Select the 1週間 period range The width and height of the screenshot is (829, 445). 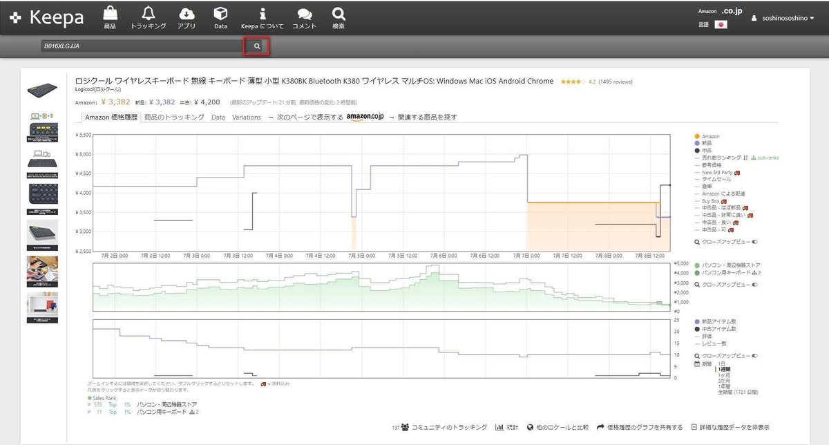pos(725,370)
